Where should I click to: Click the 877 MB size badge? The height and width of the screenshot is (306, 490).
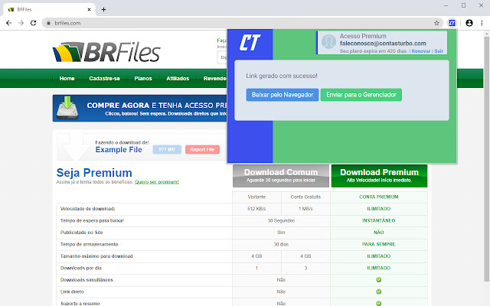[167, 150]
